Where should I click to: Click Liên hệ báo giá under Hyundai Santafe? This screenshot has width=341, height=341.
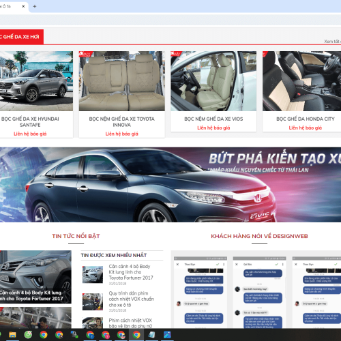click(30, 134)
